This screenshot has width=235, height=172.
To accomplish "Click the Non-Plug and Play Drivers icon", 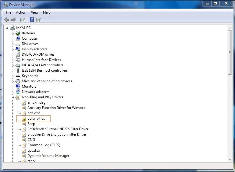I will coord(18,97).
